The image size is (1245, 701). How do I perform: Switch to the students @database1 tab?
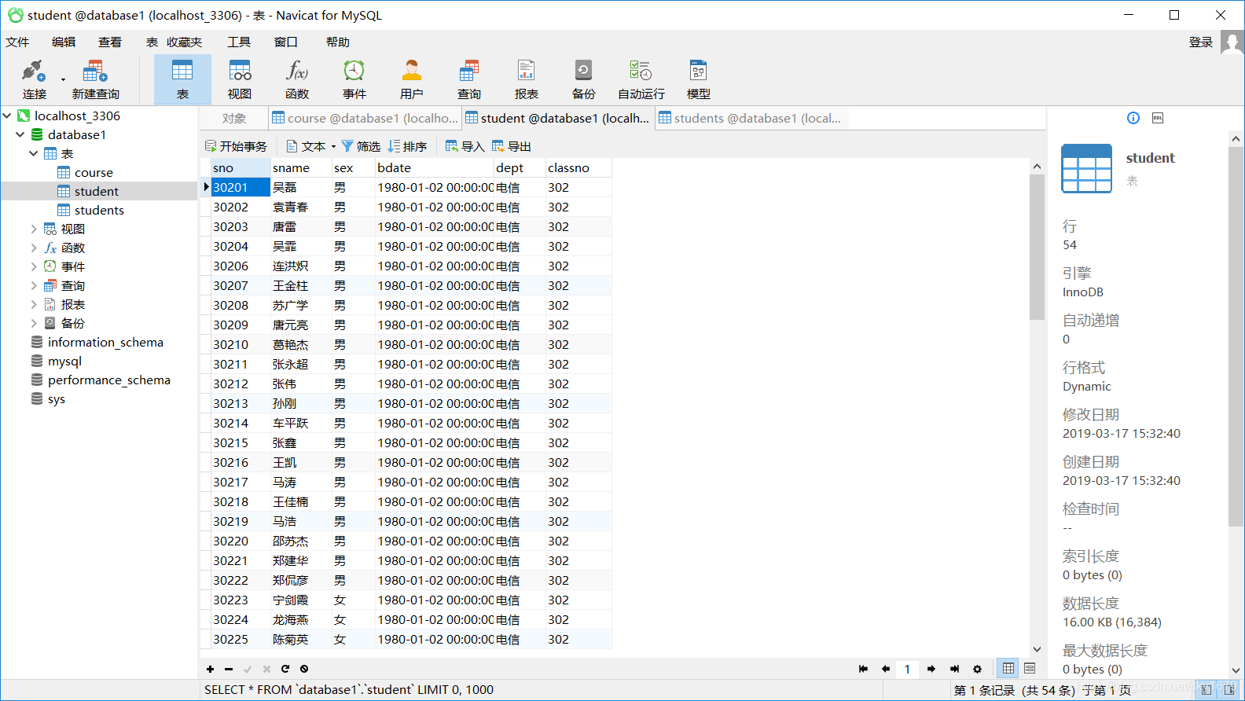pyautogui.click(x=750, y=118)
